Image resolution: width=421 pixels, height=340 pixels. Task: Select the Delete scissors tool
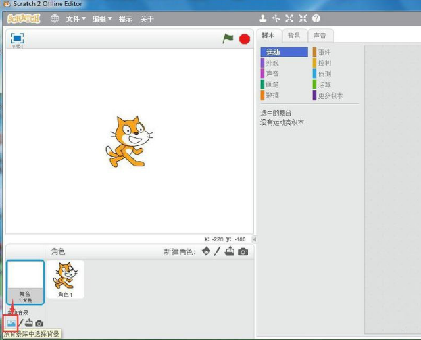point(276,18)
